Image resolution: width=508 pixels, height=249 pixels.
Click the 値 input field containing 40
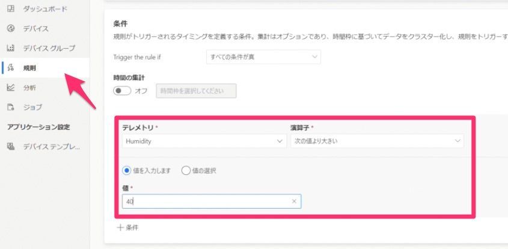[x=204, y=201]
